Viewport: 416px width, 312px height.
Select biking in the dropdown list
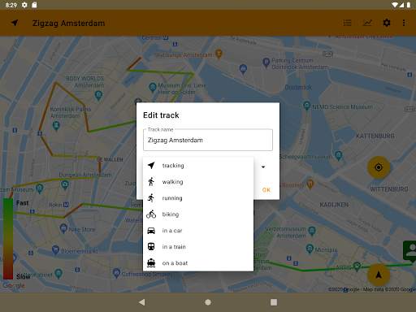pyautogui.click(x=198, y=214)
